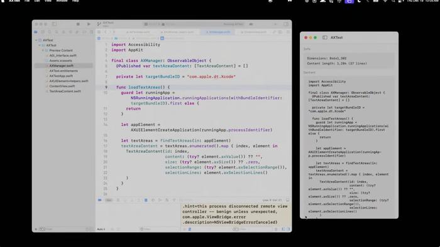Image resolution: width=440 pixels, height=247 pixels.
Task: Click line number 9 in the gutter
Action: tap(106, 87)
